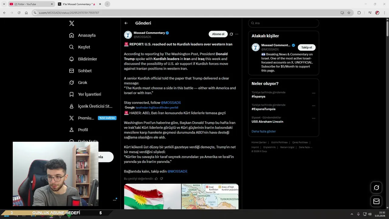
Task: Open the media controls icon
Action: [370, 13]
